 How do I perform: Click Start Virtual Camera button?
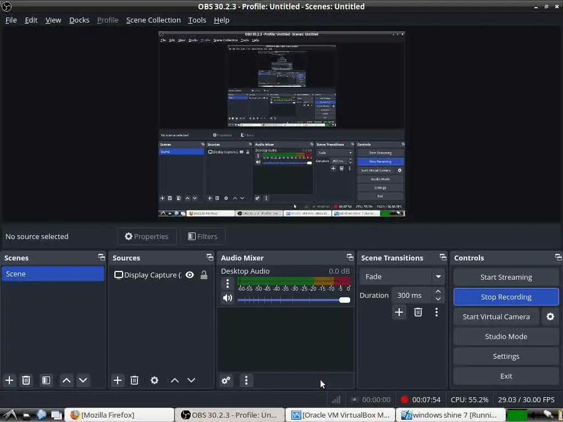coord(496,316)
